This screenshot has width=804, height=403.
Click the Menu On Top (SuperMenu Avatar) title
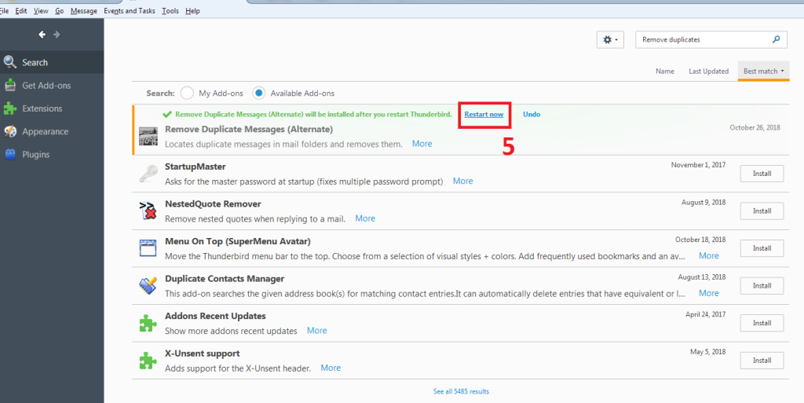pos(238,241)
